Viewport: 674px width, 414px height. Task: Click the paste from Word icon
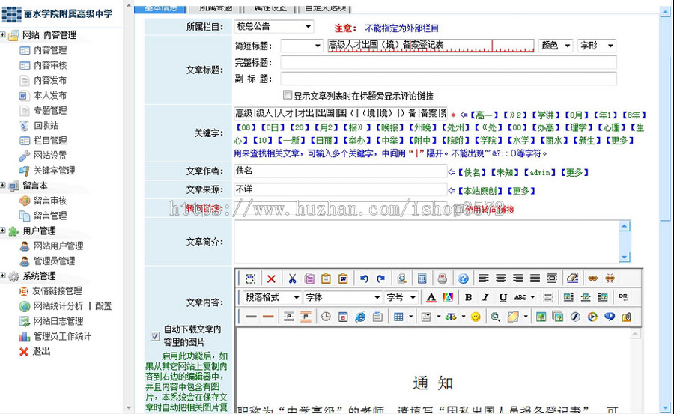[343, 278]
